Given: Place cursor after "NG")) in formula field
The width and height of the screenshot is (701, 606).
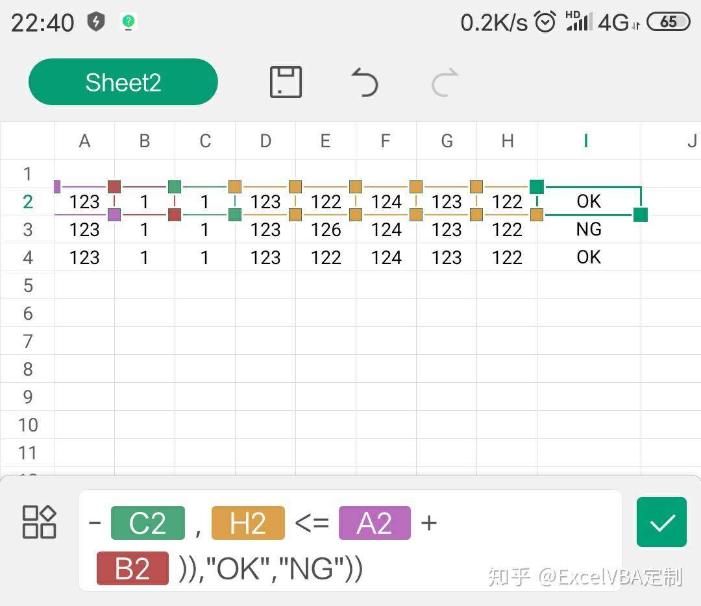Looking at the screenshot, I should pos(365,568).
